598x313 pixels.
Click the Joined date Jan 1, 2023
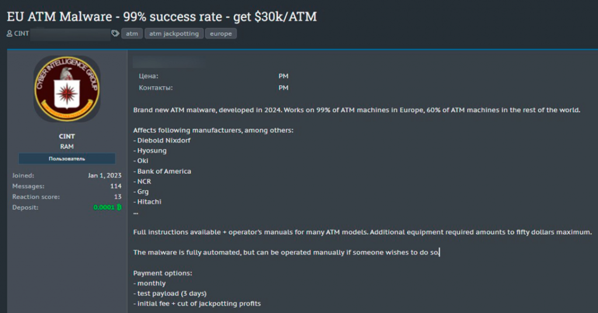click(x=105, y=175)
